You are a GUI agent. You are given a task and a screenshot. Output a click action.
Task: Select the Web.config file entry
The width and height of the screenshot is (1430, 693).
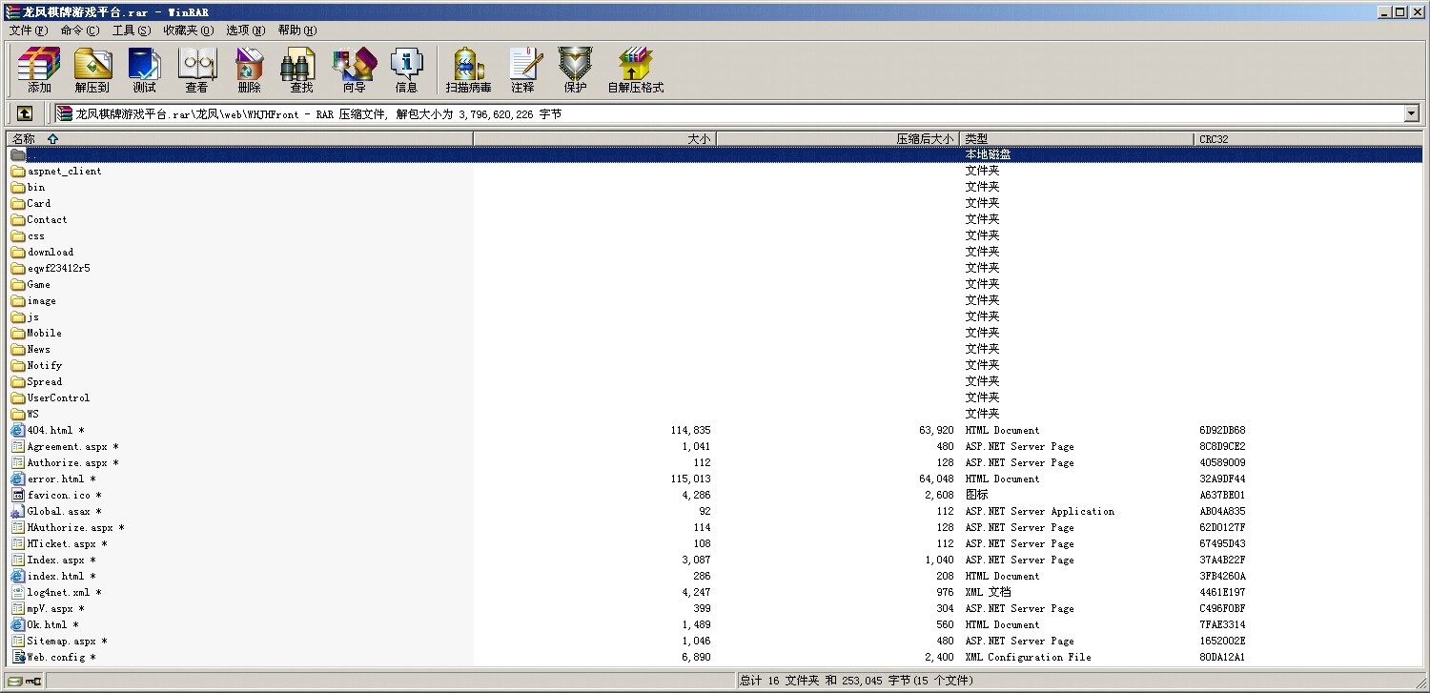click(56, 658)
